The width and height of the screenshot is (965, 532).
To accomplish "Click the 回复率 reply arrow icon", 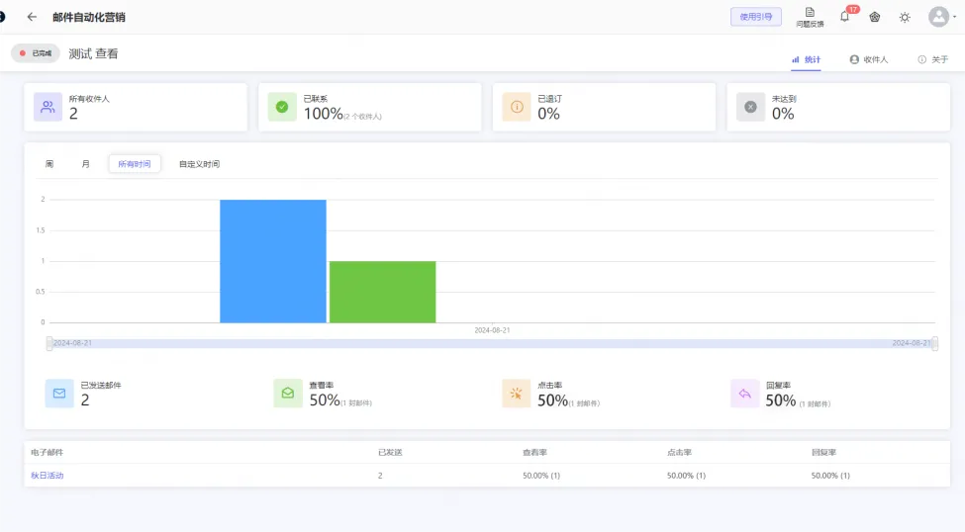I will [x=744, y=394].
